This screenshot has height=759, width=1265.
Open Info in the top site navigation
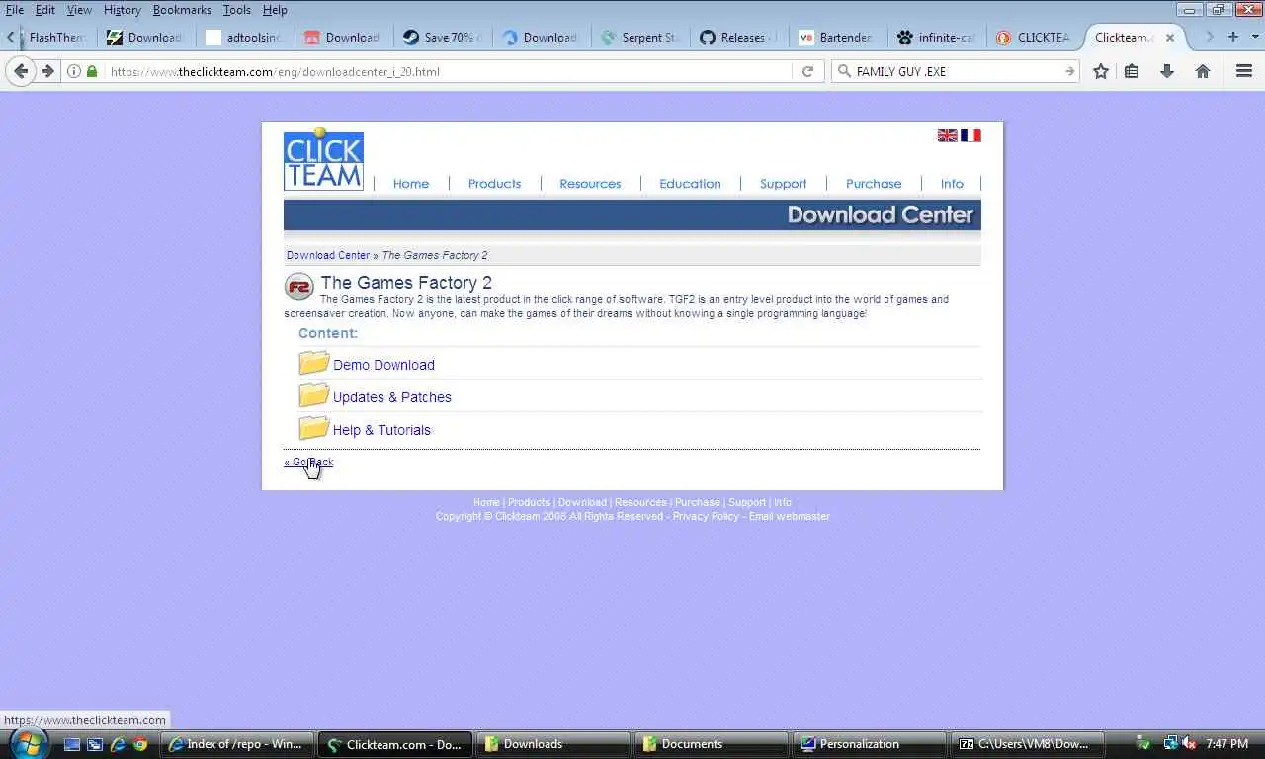pyautogui.click(x=952, y=184)
